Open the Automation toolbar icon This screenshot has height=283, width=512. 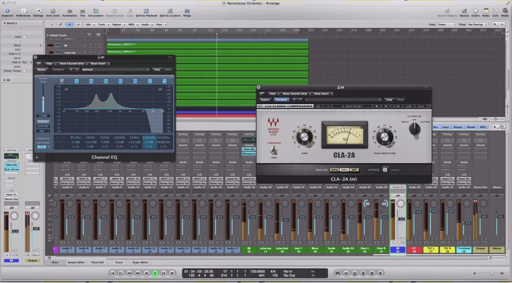point(69,11)
